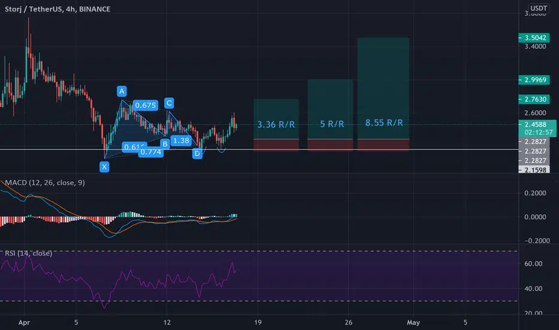Open the MACD (12, 26, close, 9) indicator legend
This screenshot has width=559, height=330.
coord(45,182)
